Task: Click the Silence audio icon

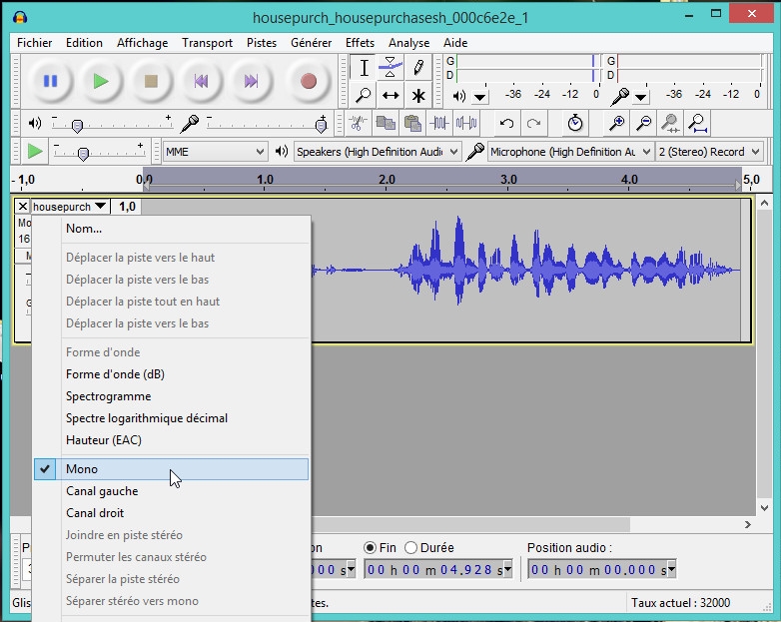Action: [466, 123]
